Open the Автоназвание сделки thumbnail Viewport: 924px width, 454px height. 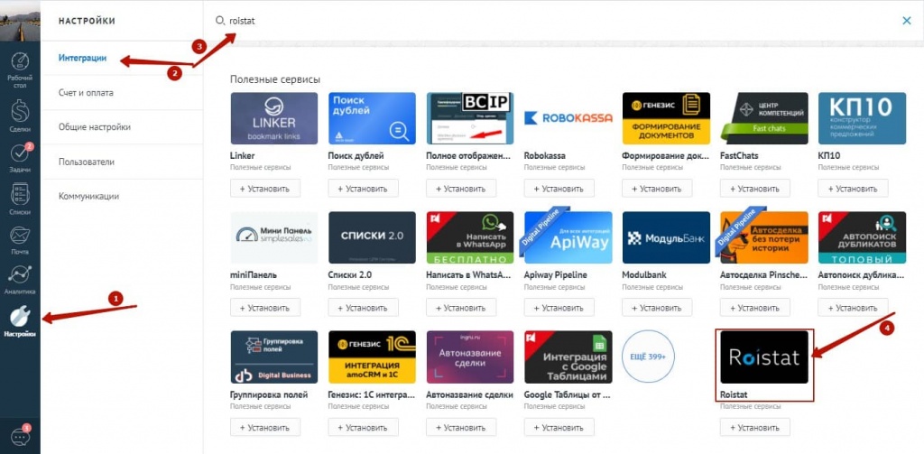pos(469,357)
